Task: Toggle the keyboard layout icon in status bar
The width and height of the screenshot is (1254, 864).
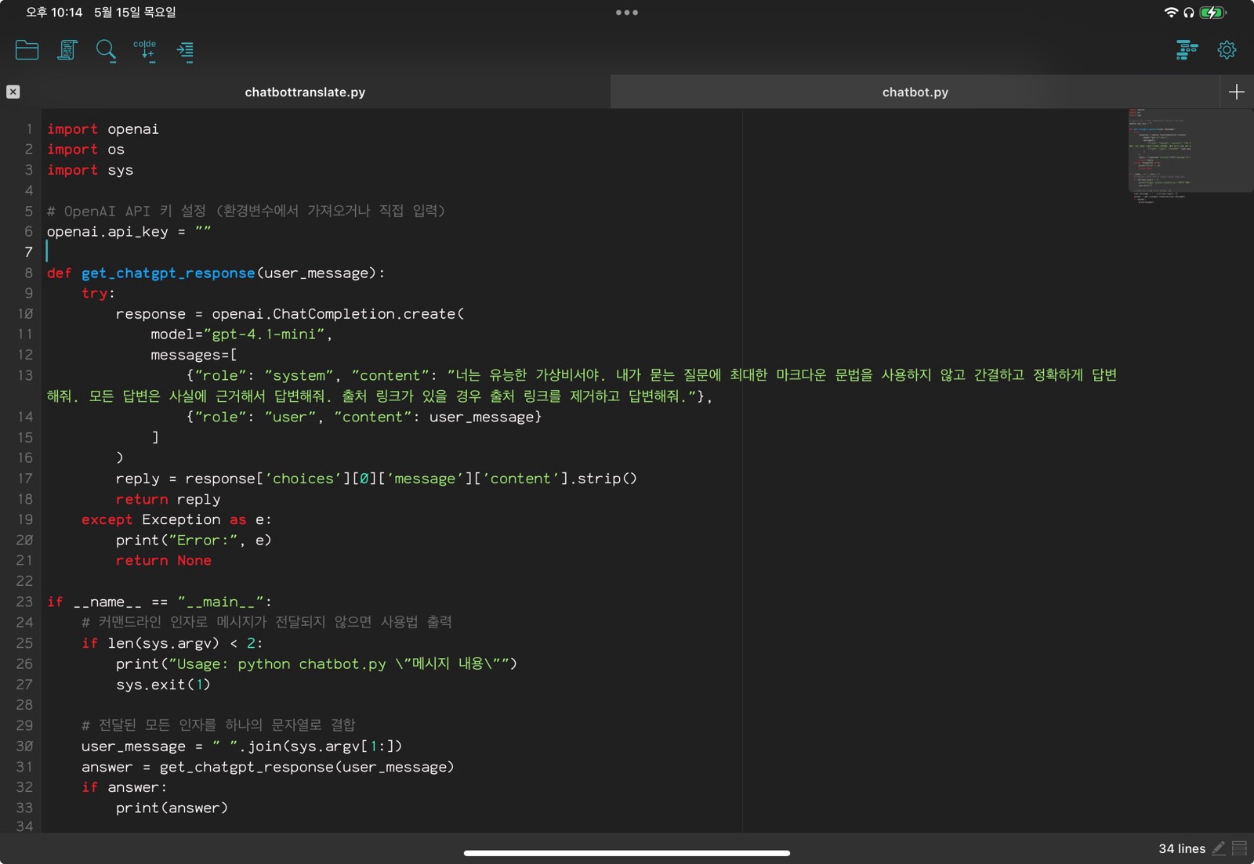Action: [1239, 848]
